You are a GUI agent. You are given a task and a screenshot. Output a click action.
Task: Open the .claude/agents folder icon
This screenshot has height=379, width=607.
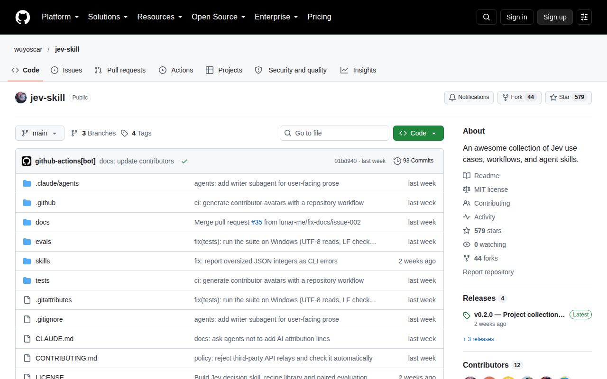27,183
